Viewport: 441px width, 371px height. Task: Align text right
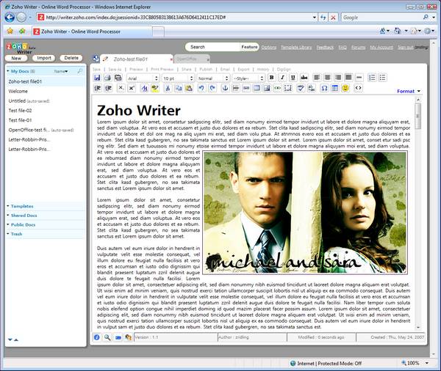pos(338,78)
